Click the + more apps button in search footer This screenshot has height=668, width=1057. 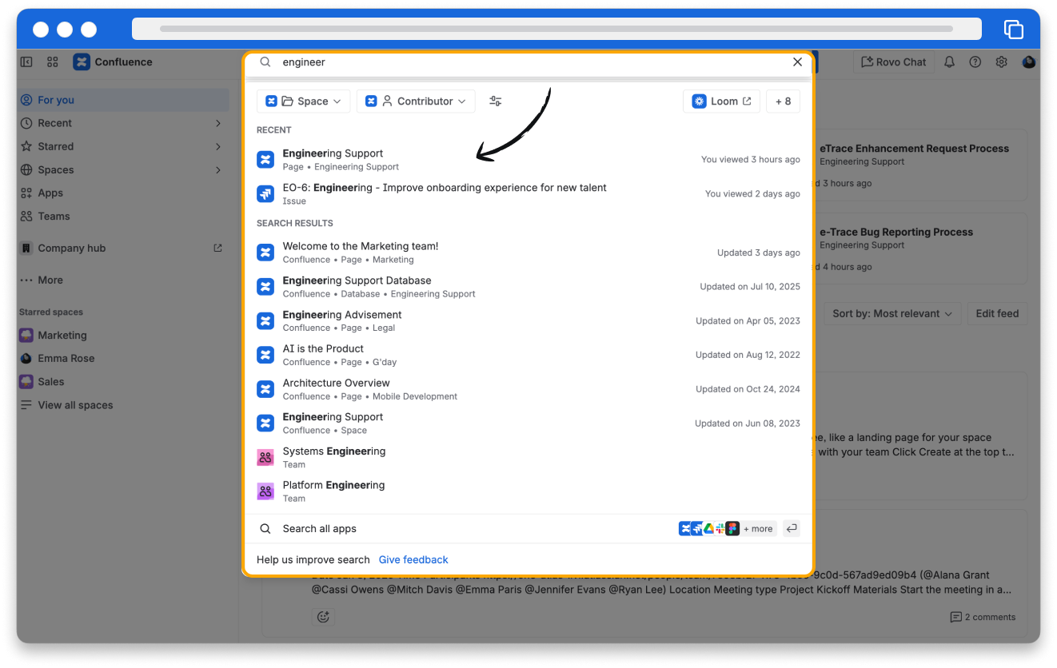(x=758, y=528)
